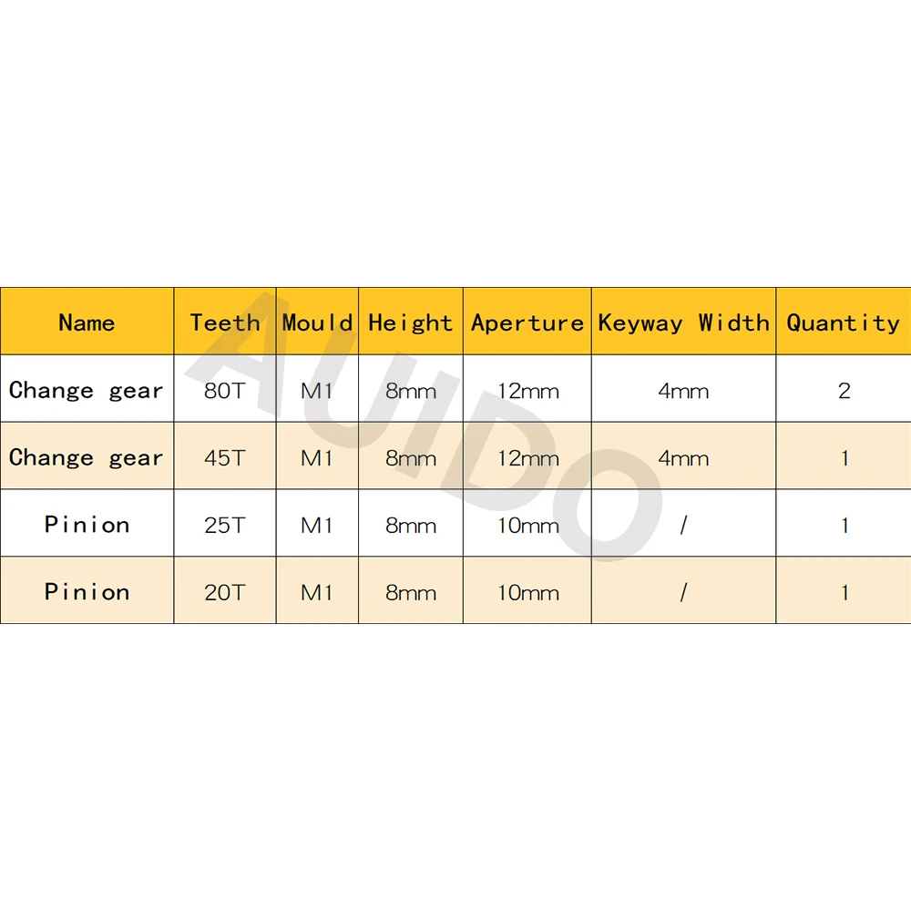Click the Name column header
The width and height of the screenshot is (911, 911).
coord(87,322)
